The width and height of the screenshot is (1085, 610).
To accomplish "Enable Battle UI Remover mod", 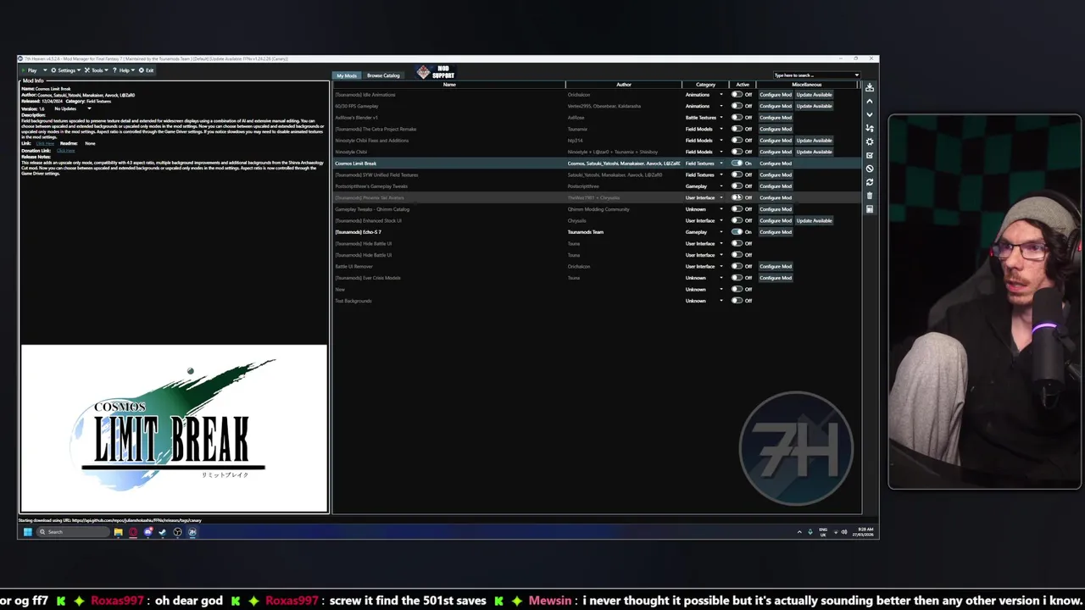I will tap(737, 266).
